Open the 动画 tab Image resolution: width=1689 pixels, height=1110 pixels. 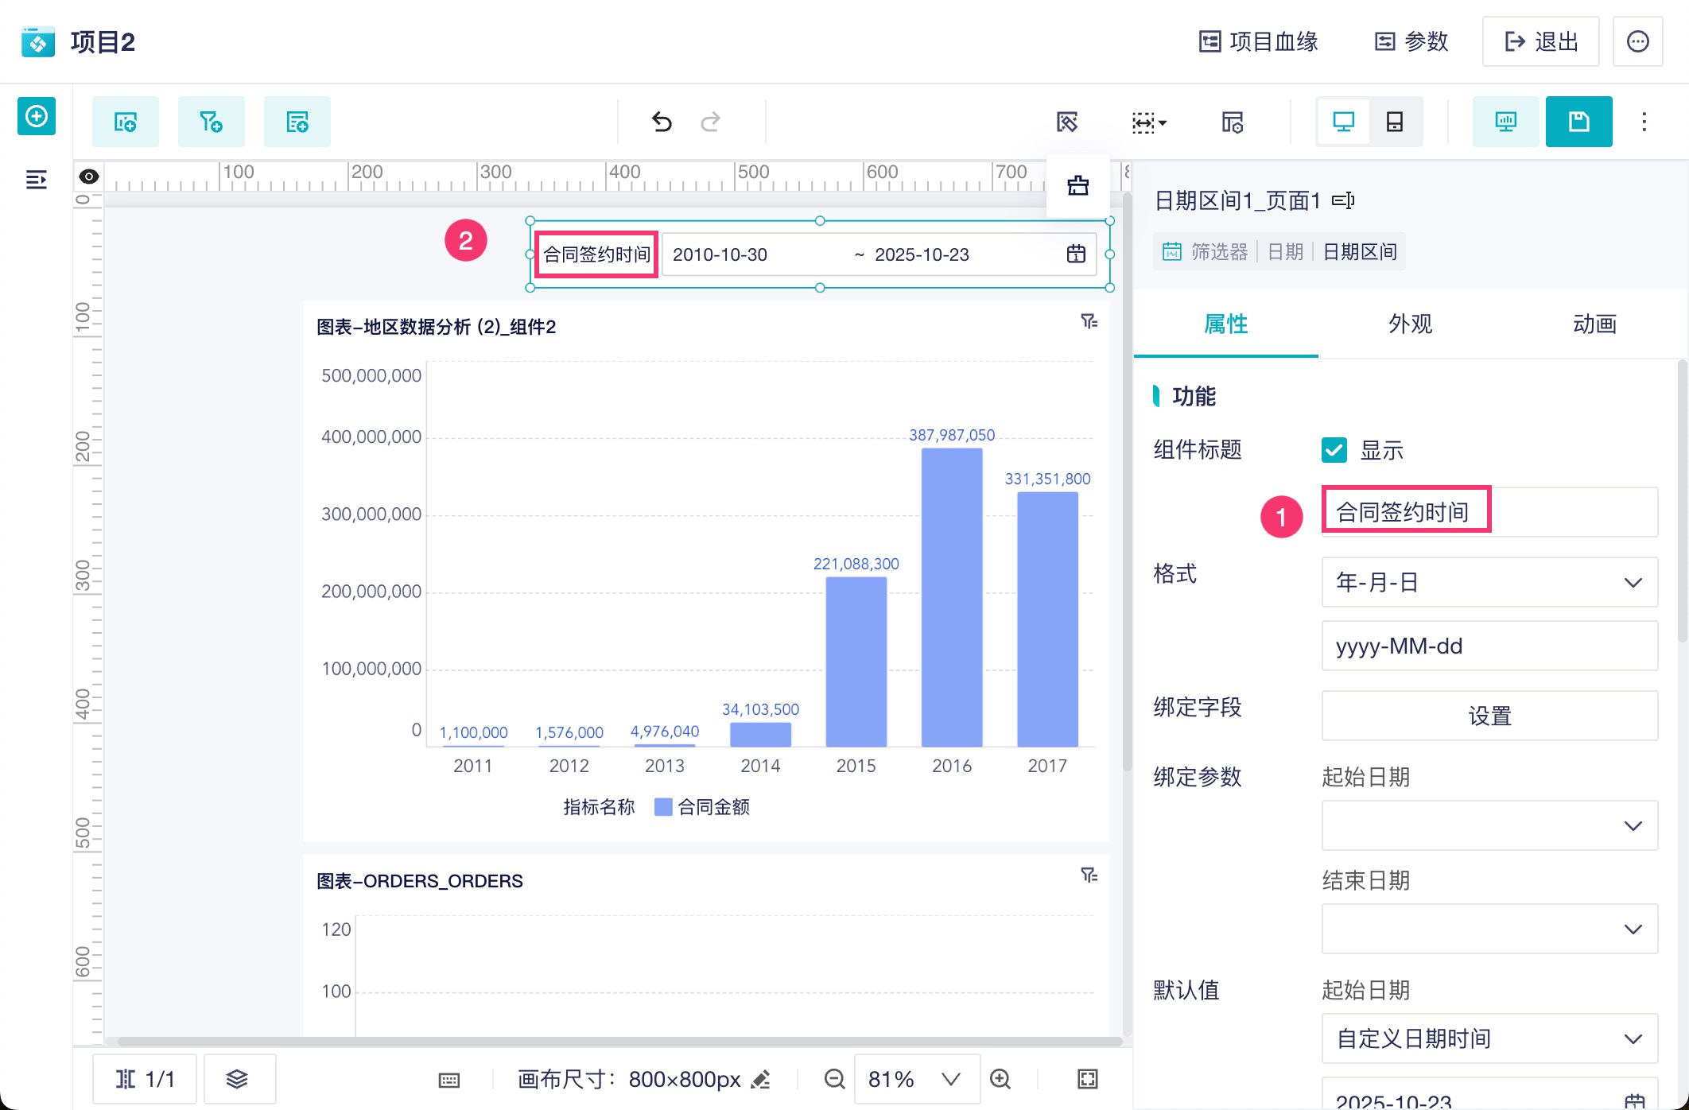[x=1594, y=324]
